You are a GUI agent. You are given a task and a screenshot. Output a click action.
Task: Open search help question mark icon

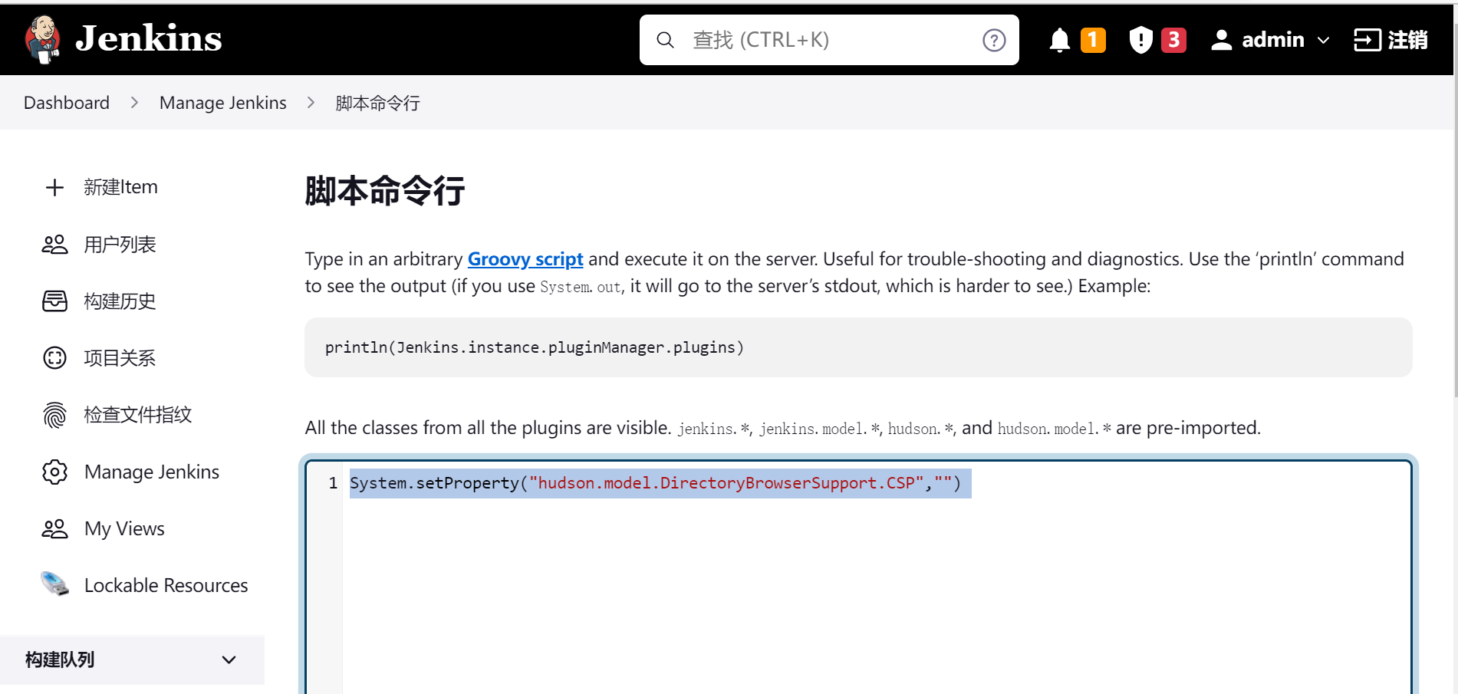[x=994, y=40]
